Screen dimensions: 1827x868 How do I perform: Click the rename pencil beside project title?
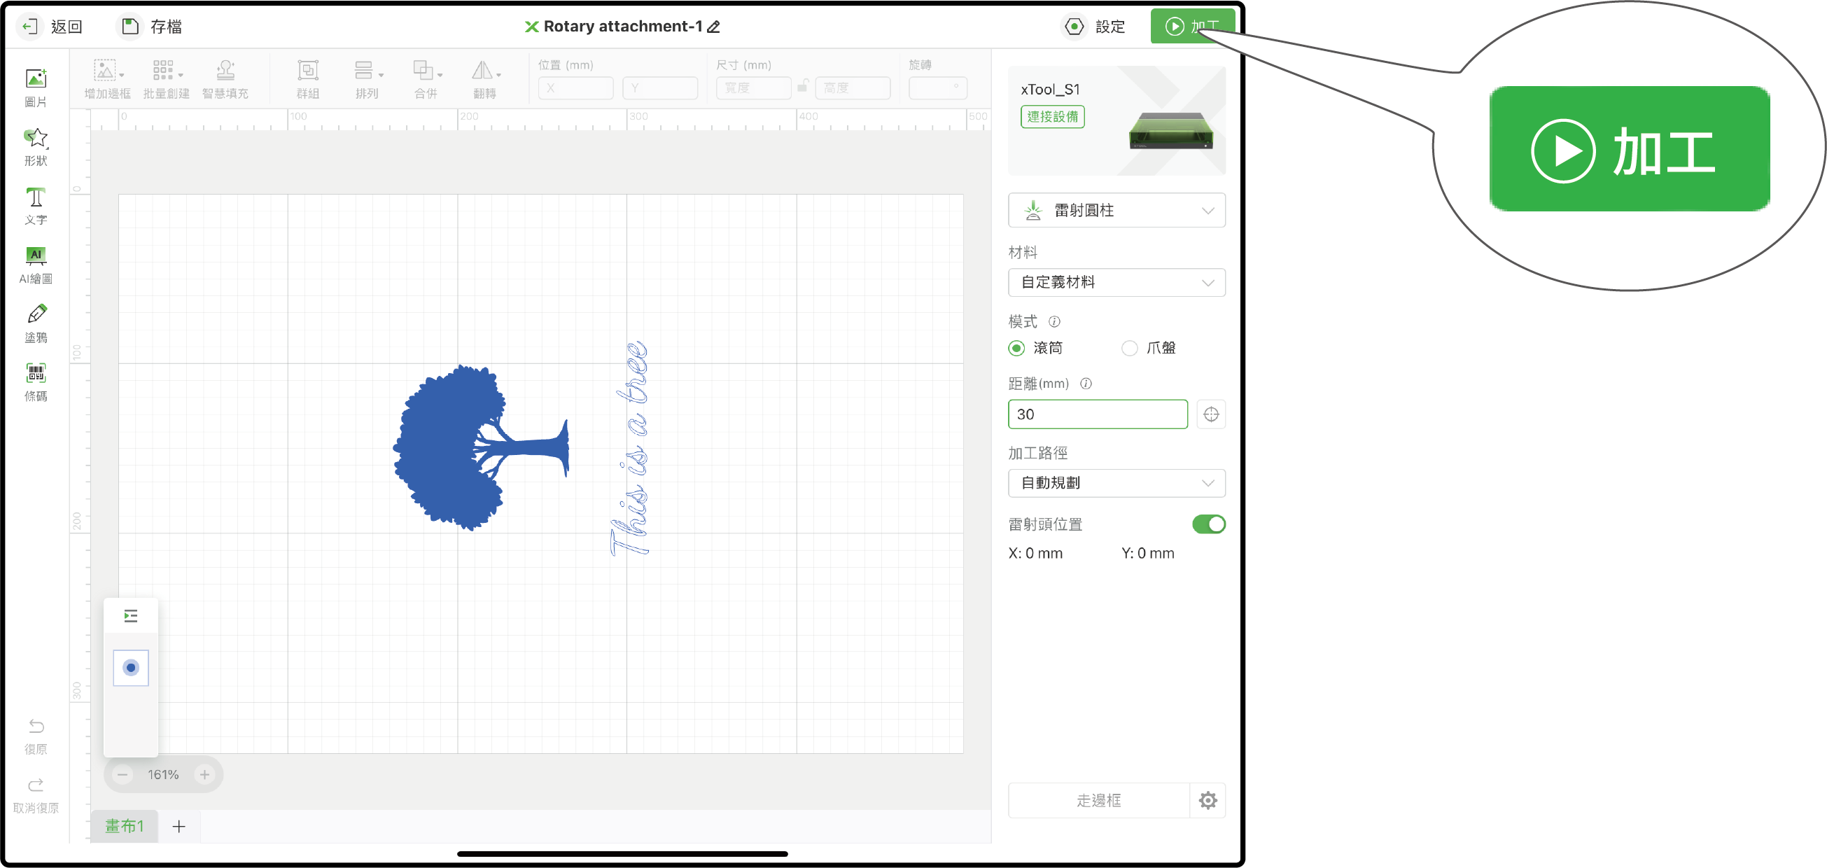click(713, 27)
